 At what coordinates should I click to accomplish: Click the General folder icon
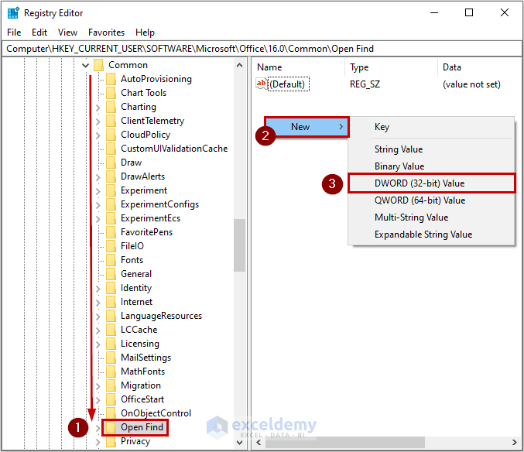click(111, 274)
